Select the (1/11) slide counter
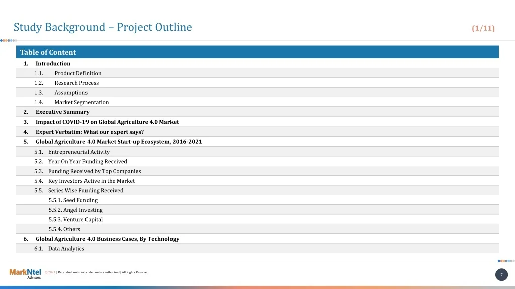The width and height of the screenshot is (515, 289). click(x=483, y=28)
